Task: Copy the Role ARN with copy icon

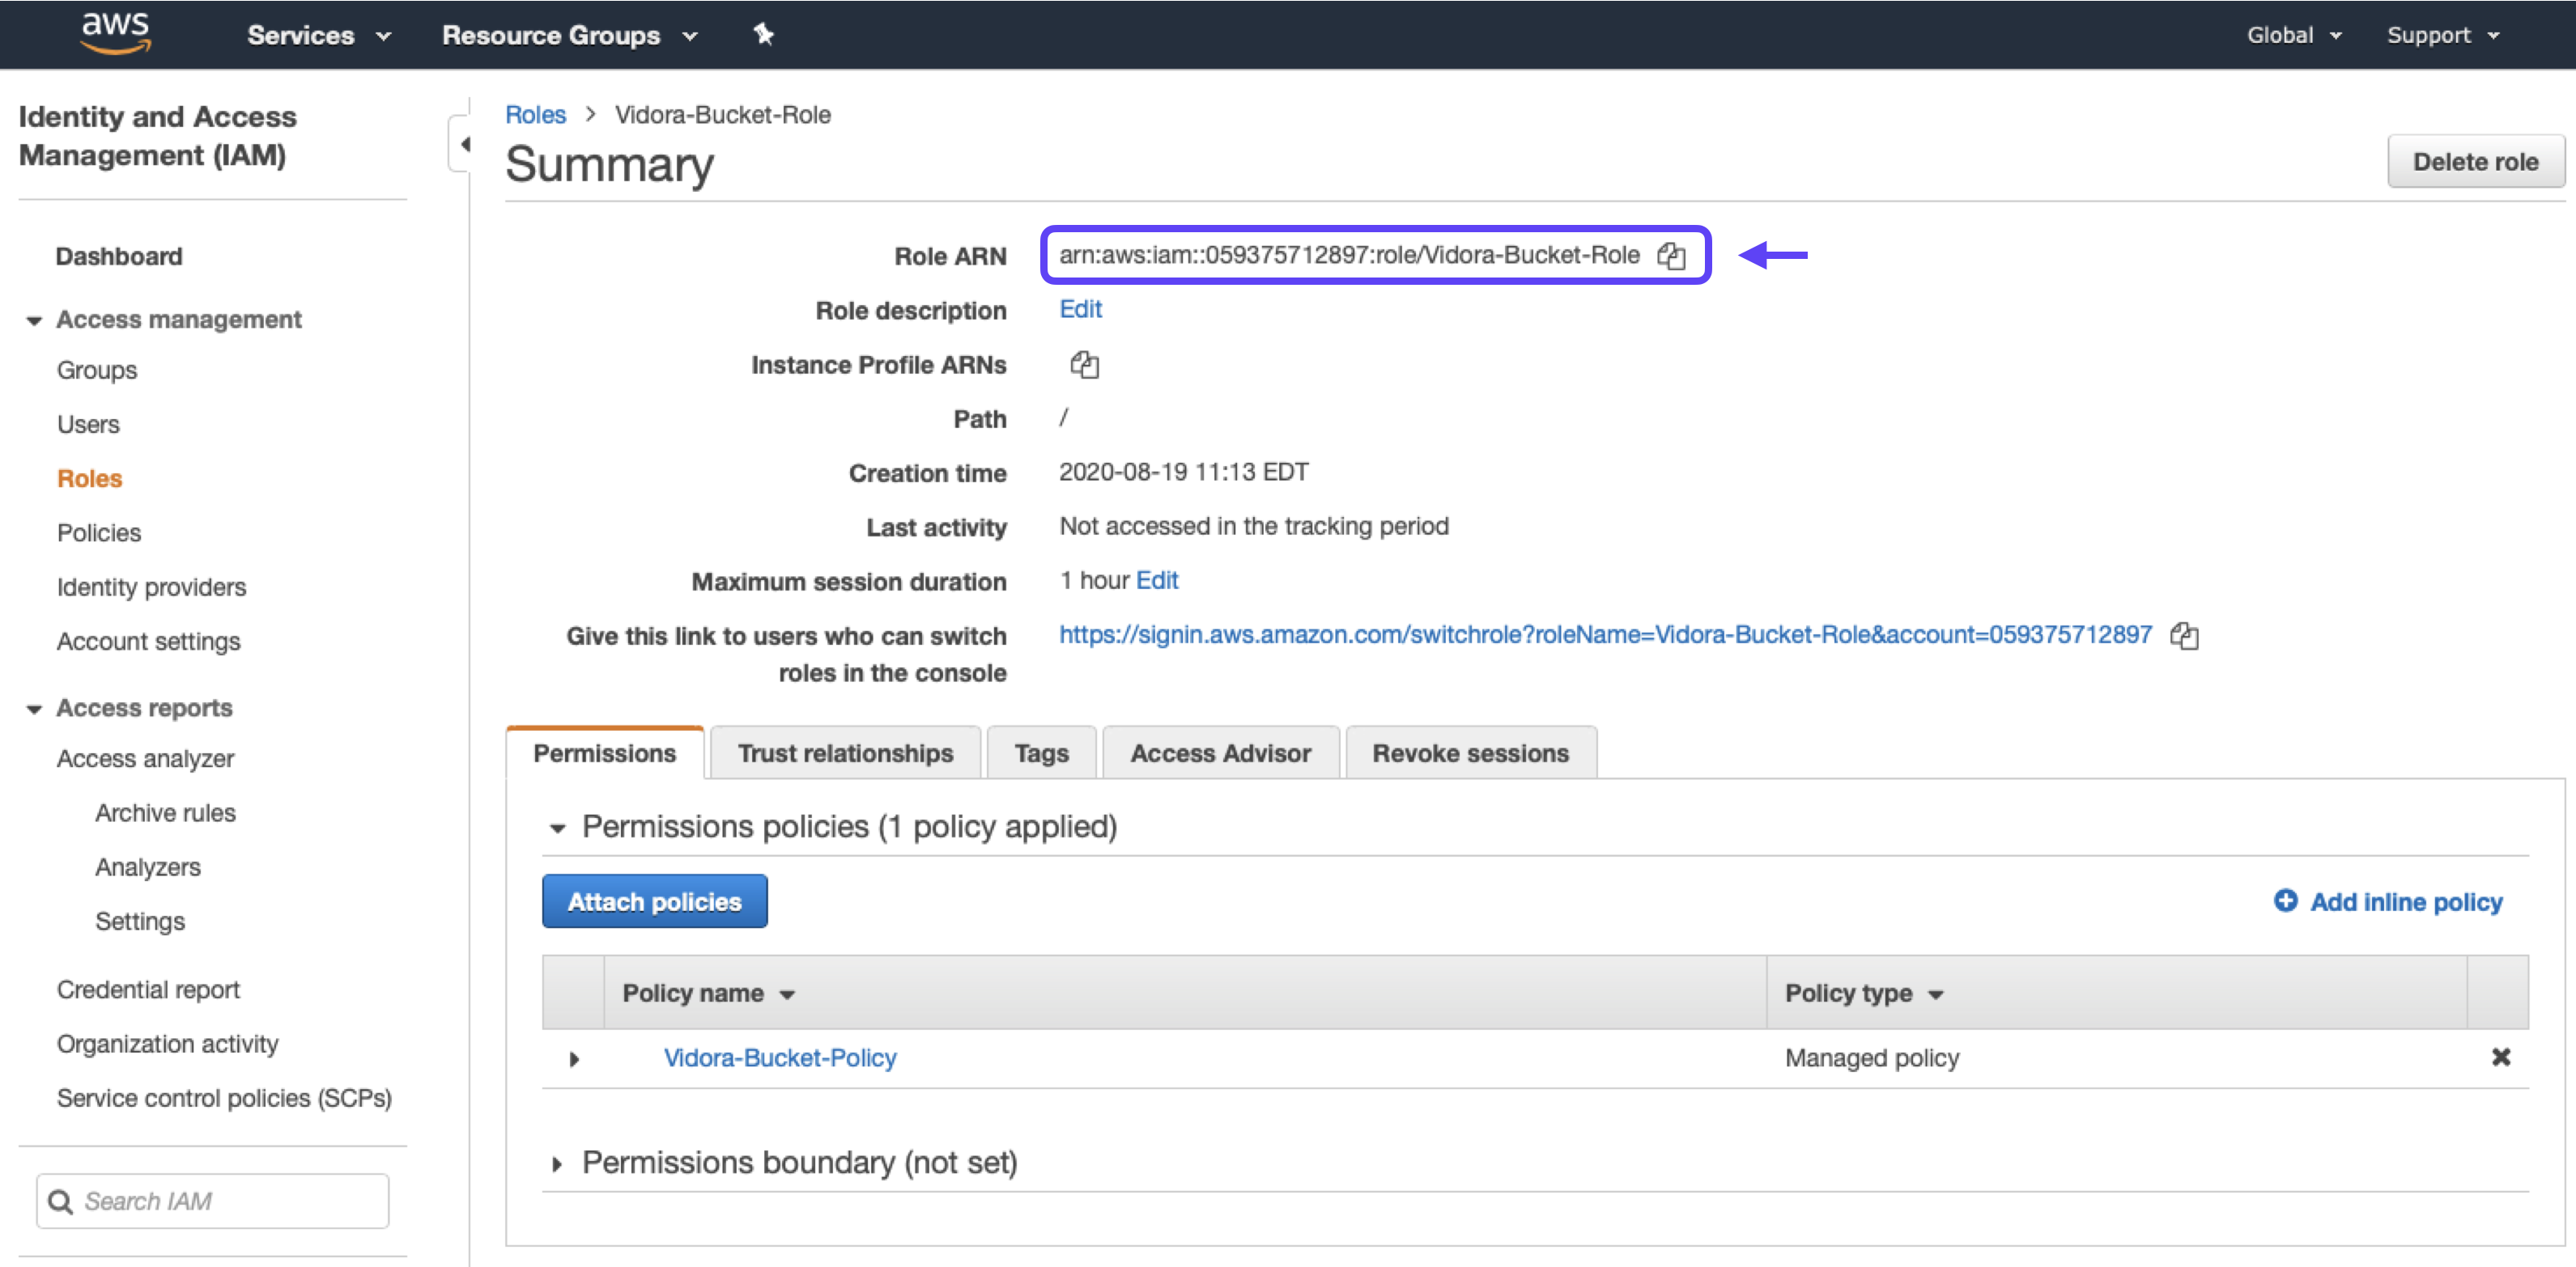Action: coord(1672,256)
